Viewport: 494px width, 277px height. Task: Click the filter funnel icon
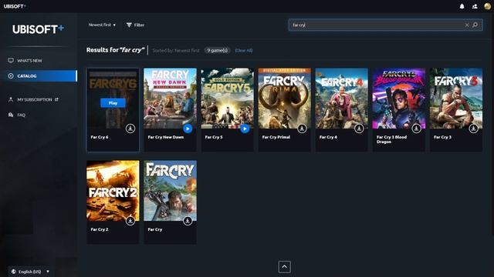coord(129,25)
